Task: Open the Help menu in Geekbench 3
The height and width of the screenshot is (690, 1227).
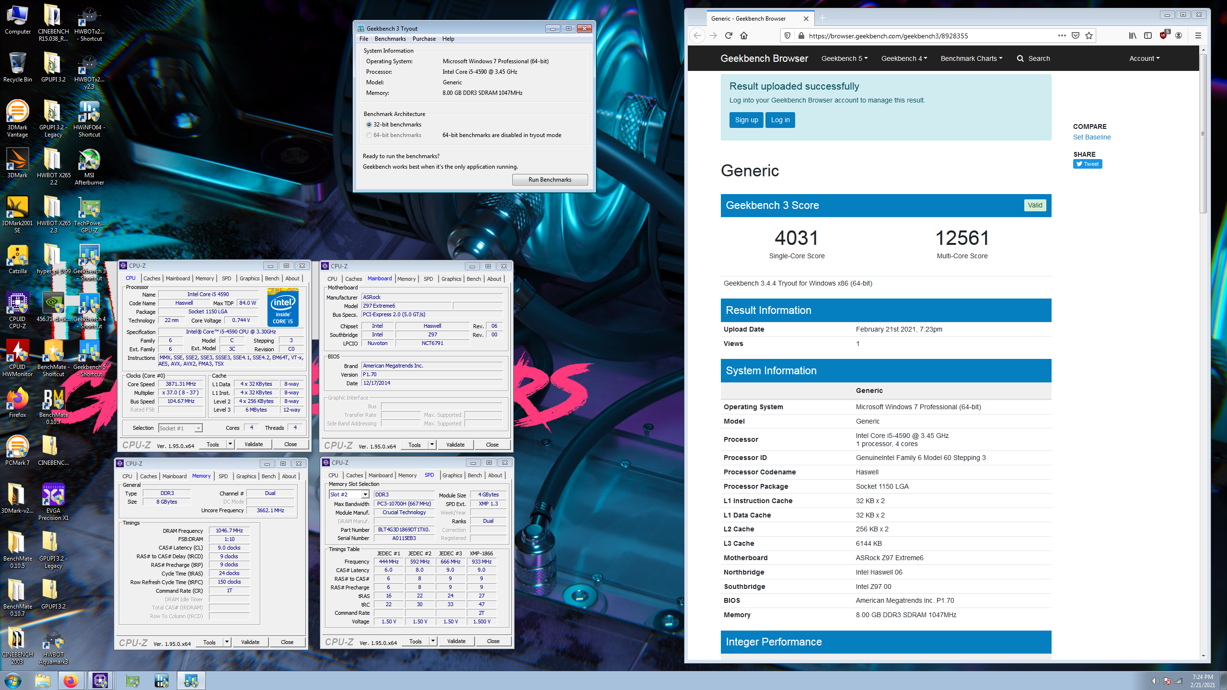Action: pos(448,39)
